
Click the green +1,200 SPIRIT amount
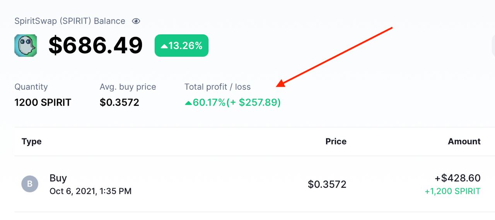click(x=452, y=191)
